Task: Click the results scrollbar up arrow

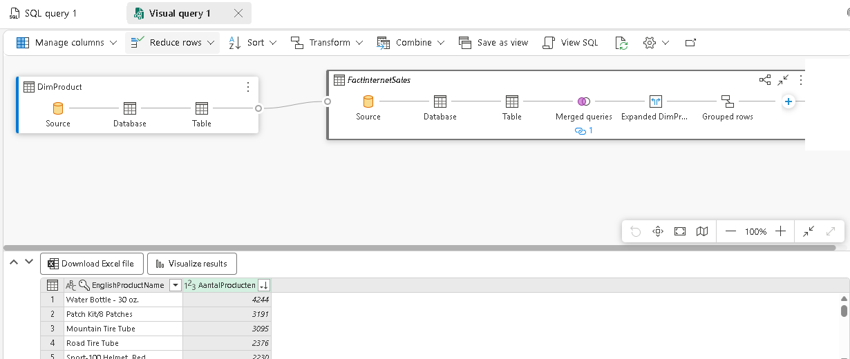Action: [844, 298]
